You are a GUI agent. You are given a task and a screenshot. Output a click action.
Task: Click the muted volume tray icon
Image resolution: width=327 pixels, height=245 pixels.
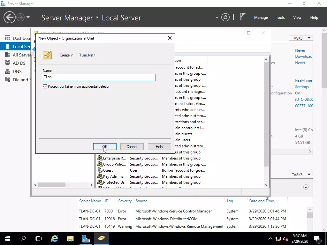coord(286,239)
